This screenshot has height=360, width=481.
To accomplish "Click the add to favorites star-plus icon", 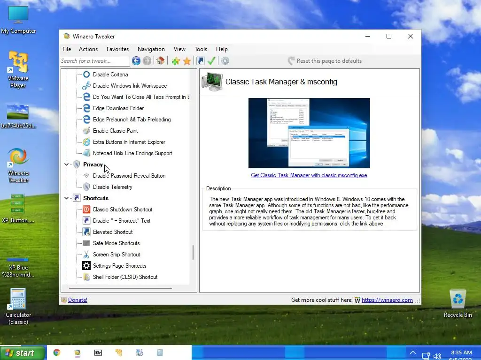I will pos(176,61).
